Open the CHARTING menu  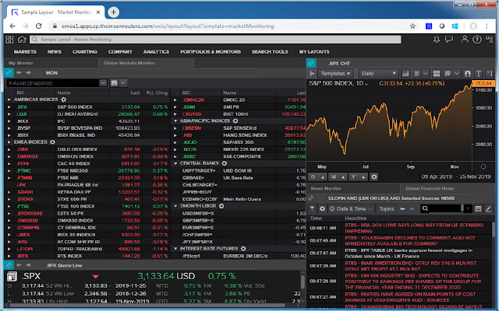[85, 52]
